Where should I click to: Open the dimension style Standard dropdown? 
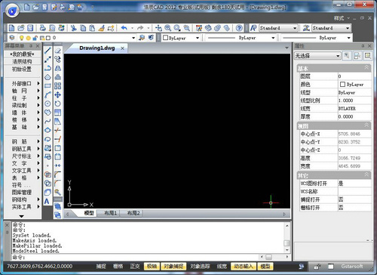[x=348, y=28]
